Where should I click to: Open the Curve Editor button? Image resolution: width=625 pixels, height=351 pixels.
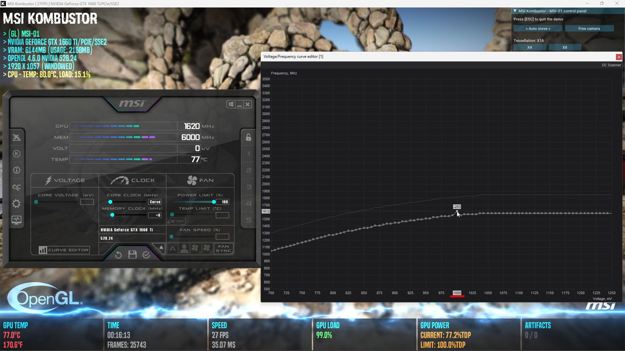(x=64, y=250)
